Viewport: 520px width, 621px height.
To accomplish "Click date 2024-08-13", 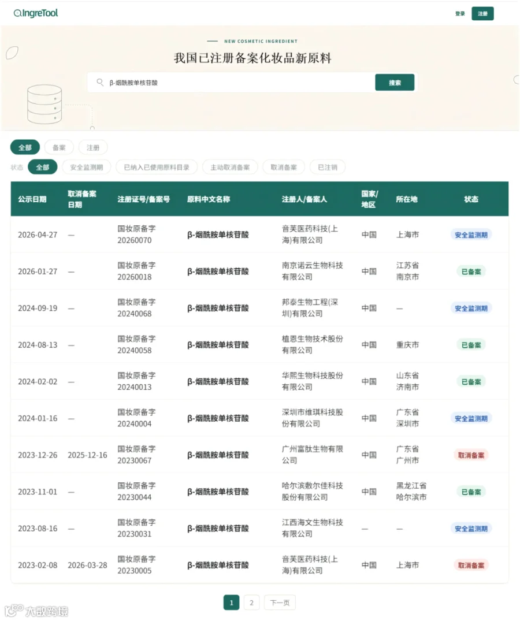I will (x=38, y=345).
